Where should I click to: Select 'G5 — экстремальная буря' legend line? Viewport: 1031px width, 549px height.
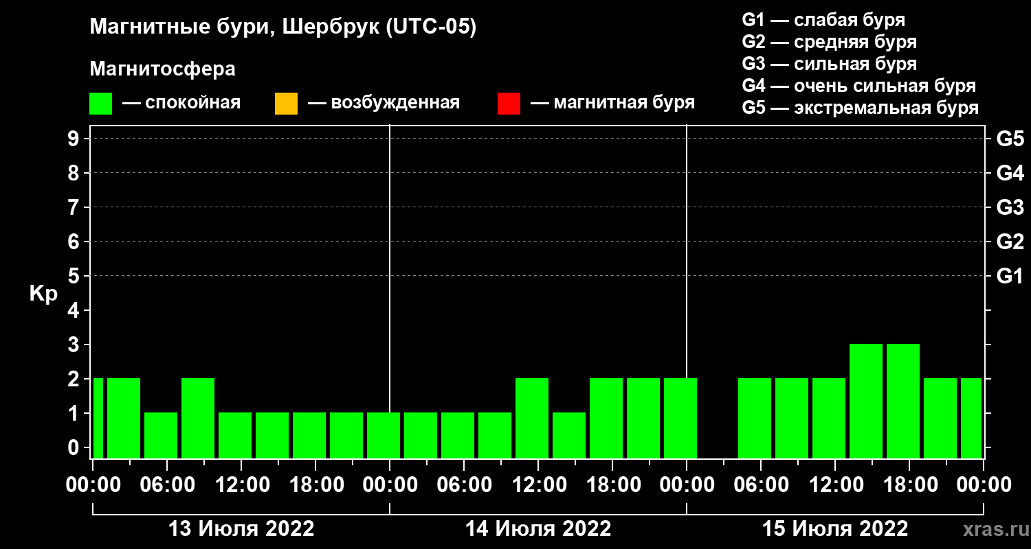tap(861, 108)
